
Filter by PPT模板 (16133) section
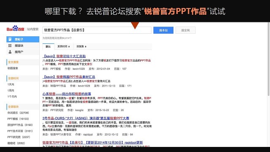18,119
